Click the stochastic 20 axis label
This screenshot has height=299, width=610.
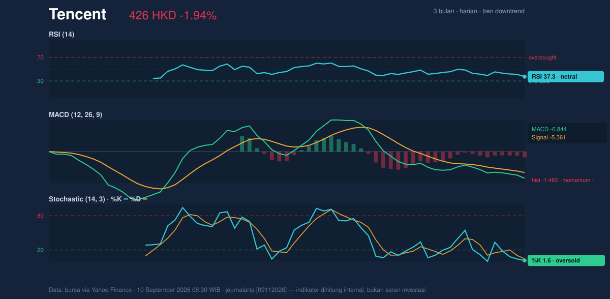coord(40,250)
